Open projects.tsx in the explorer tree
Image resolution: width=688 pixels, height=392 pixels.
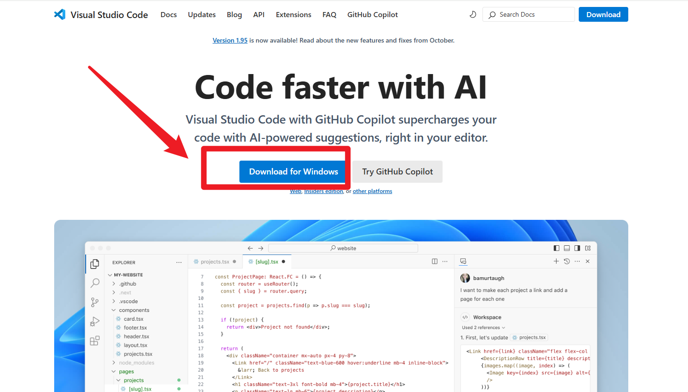(x=138, y=354)
